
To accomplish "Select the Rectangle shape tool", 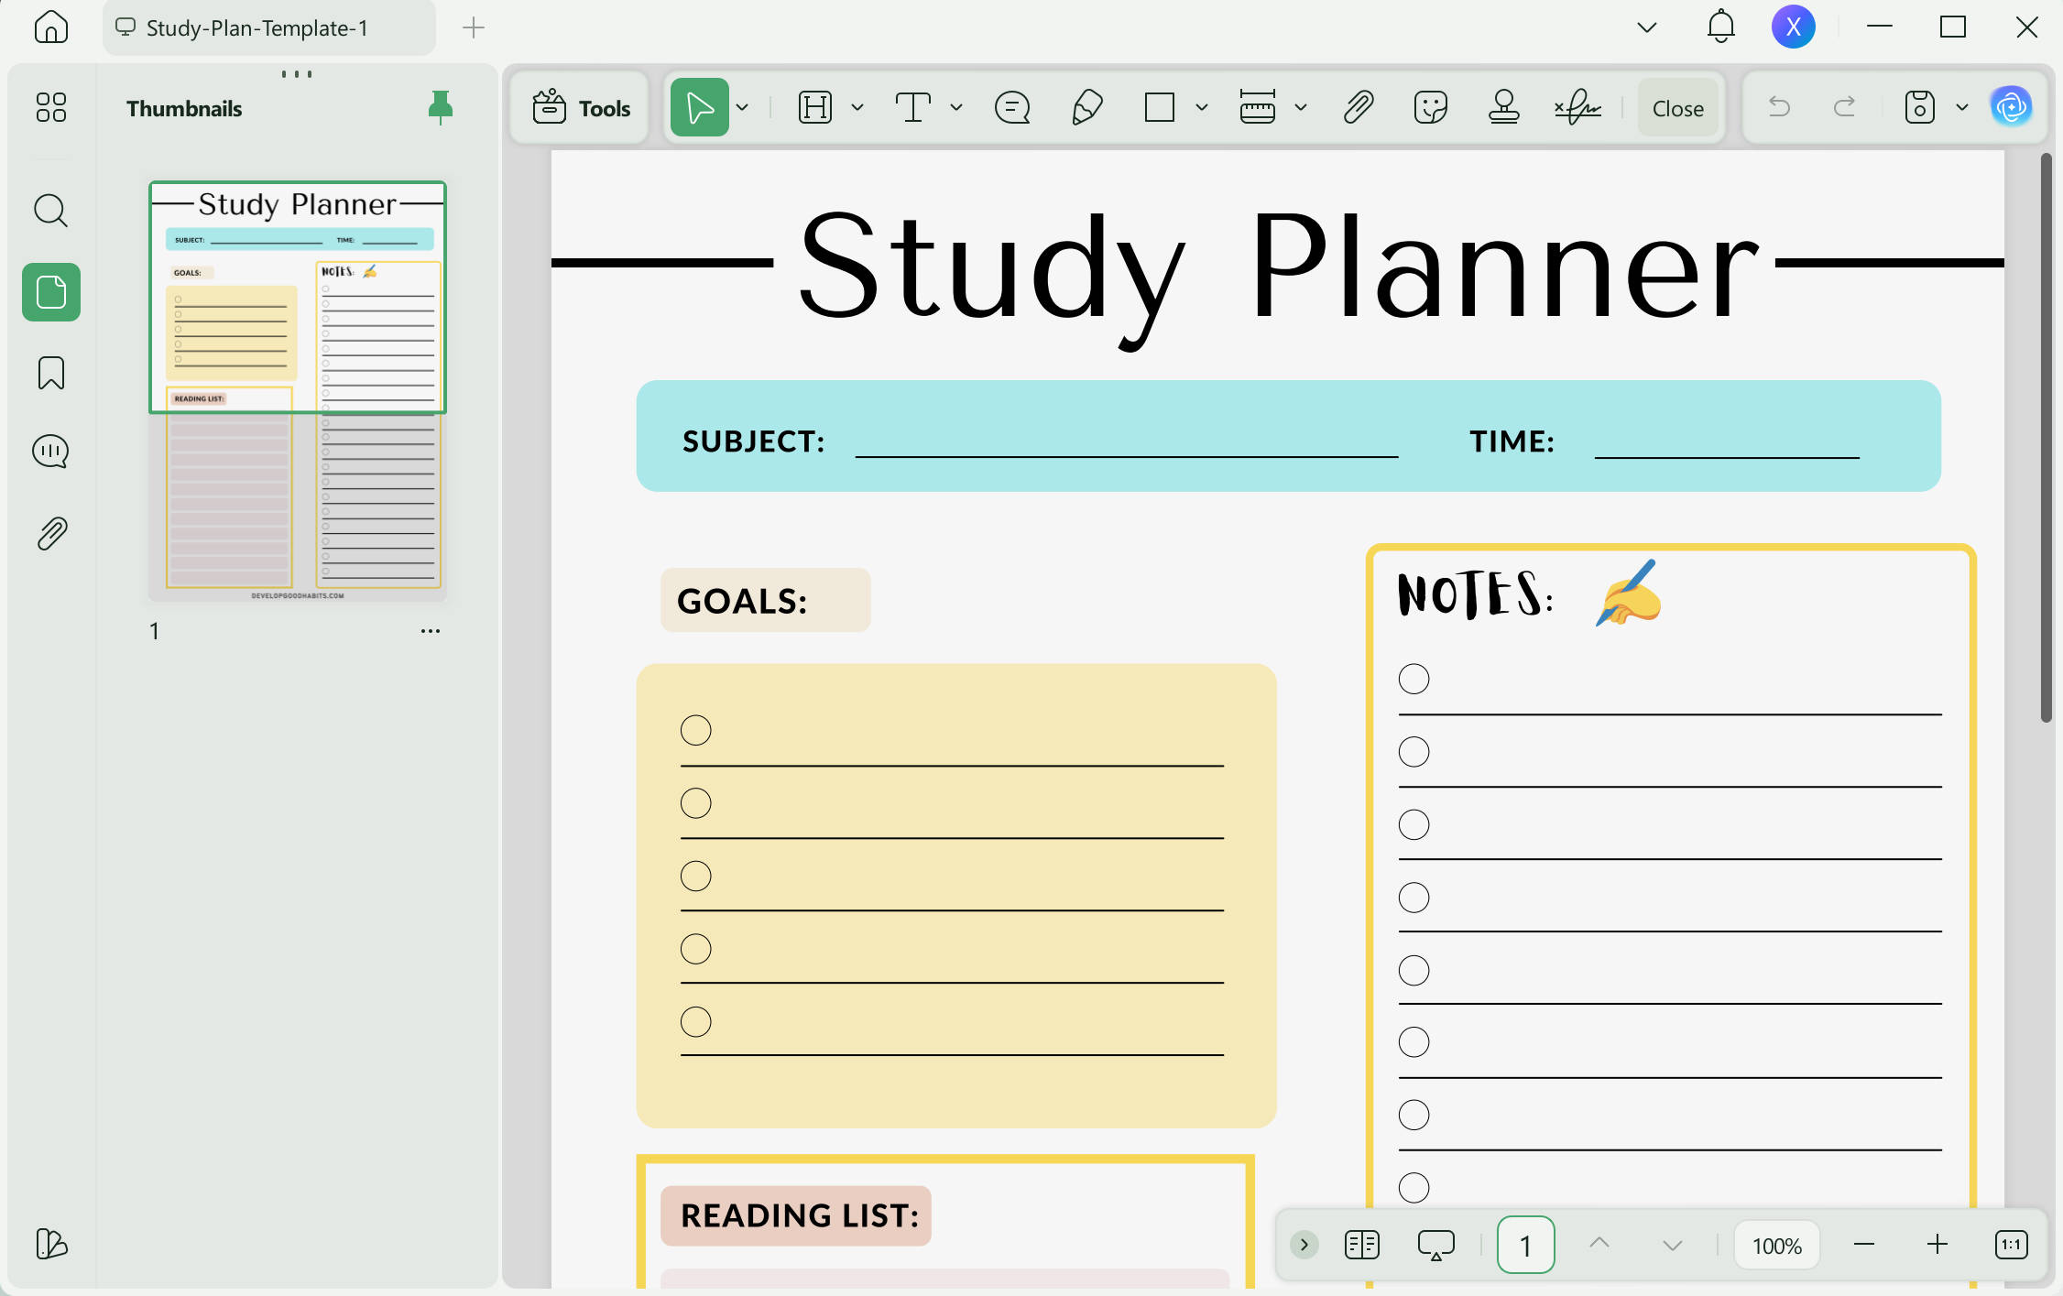I will pos(1160,107).
